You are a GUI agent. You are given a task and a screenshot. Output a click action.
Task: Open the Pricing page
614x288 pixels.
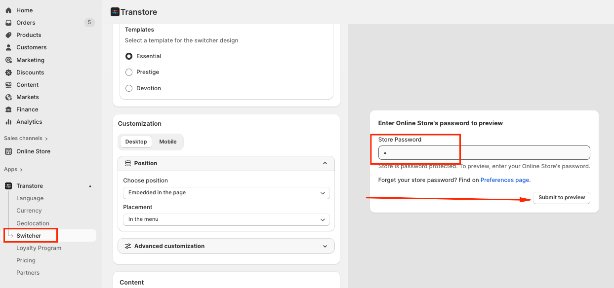point(26,260)
